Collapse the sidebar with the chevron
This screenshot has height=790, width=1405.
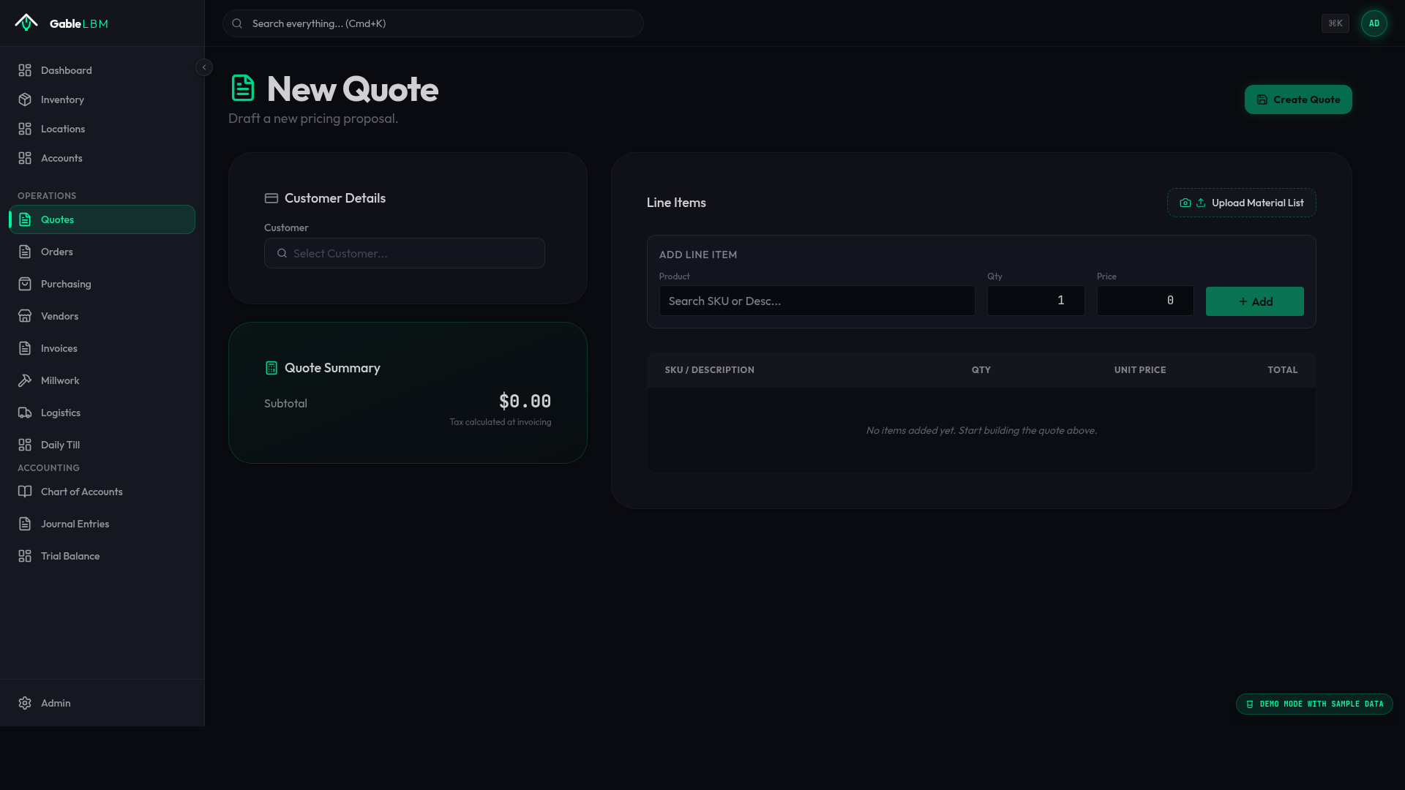point(204,67)
